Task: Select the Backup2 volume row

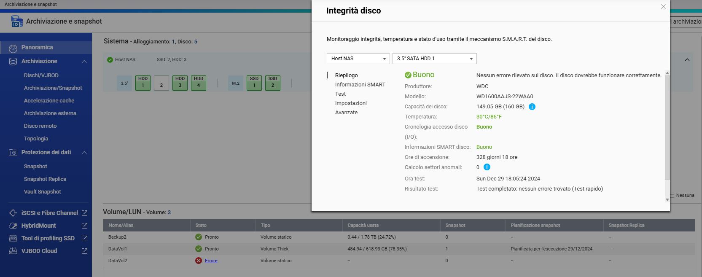Action: click(295, 237)
